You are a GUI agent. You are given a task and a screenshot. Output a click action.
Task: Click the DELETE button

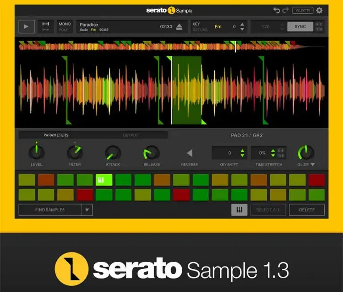(307, 210)
